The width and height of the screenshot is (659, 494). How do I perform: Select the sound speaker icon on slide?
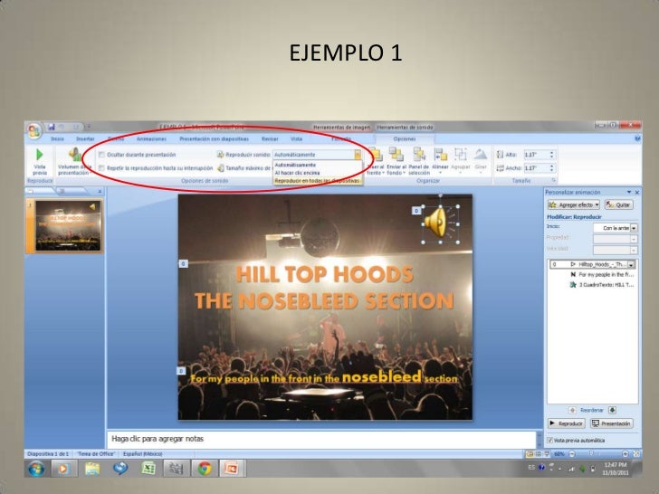[x=440, y=223]
